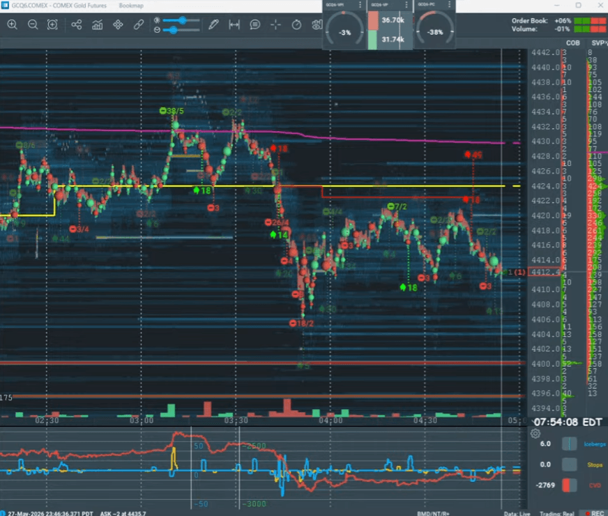Click the 04:30 time axis label
This screenshot has height=516, width=608.
(425, 420)
